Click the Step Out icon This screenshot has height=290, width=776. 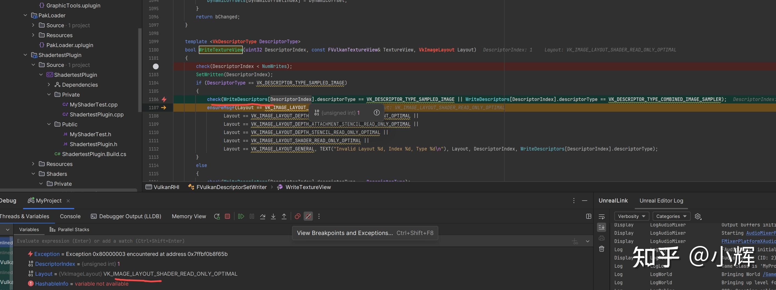[x=284, y=216]
